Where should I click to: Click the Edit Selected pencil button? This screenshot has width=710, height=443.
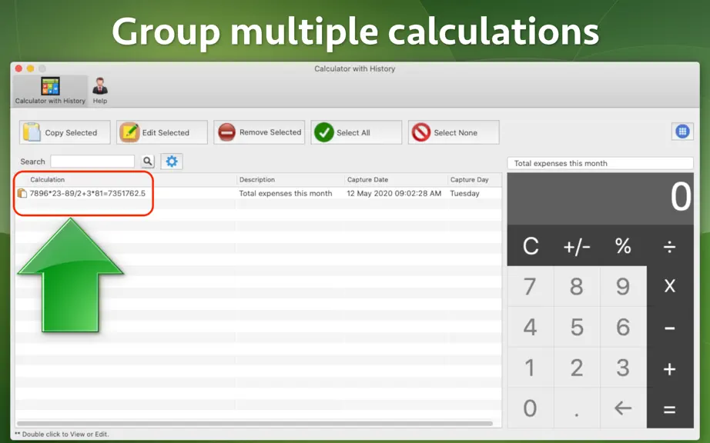[x=162, y=132]
